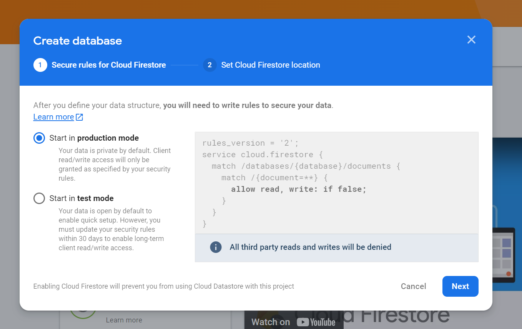Click the rules_version = '2'; line
The height and width of the screenshot is (329, 522).
pyautogui.click(x=250, y=143)
